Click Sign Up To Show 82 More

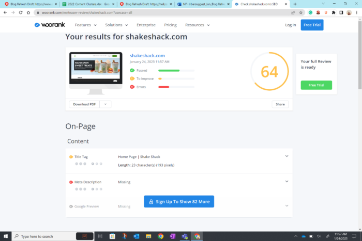pyautogui.click(x=179, y=202)
